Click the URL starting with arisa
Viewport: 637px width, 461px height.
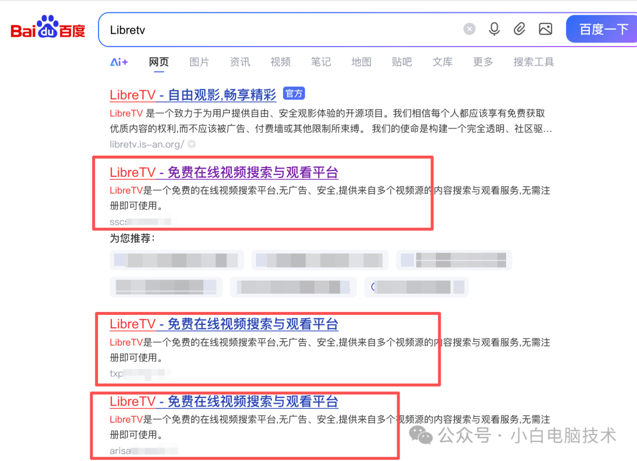coord(143,450)
